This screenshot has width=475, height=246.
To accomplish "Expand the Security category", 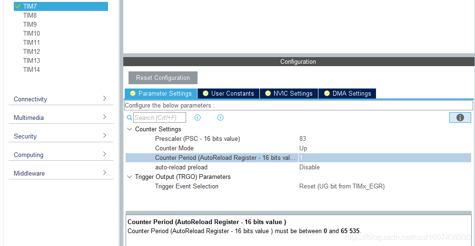I will click(60, 136).
